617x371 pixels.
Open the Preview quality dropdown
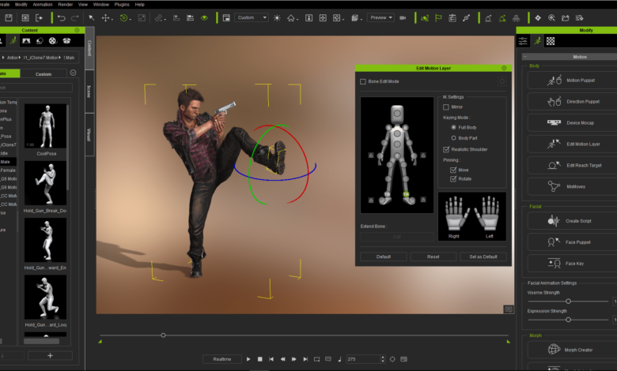[381, 17]
